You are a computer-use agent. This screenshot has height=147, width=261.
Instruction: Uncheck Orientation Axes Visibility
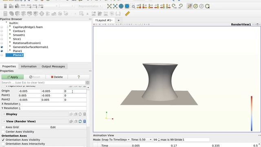pyautogui.click(x=3, y=140)
